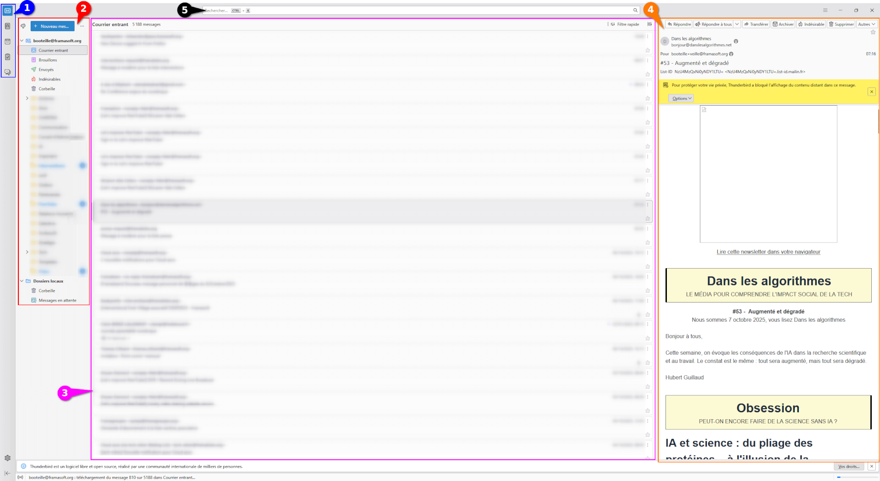This screenshot has width=880, height=481.
Task: Select the Brouillons folder
Action: tap(48, 60)
